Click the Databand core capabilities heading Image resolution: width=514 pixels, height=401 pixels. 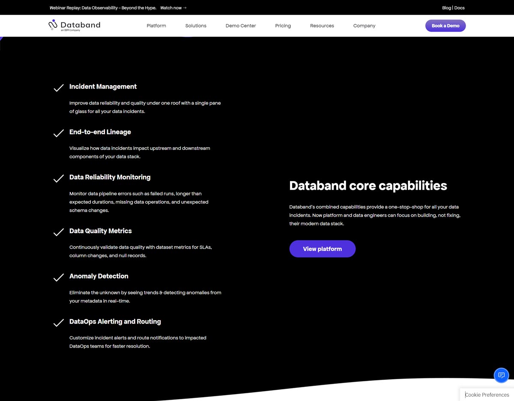click(x=368, y=186)
